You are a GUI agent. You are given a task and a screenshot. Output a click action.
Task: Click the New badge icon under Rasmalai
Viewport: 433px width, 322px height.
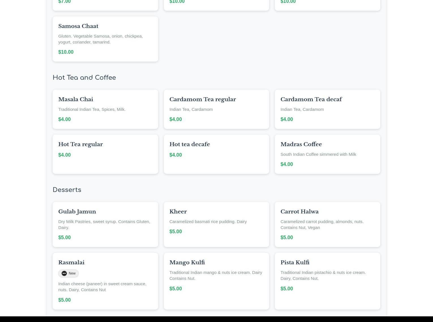pyautogui.click(x=64, y=273)
